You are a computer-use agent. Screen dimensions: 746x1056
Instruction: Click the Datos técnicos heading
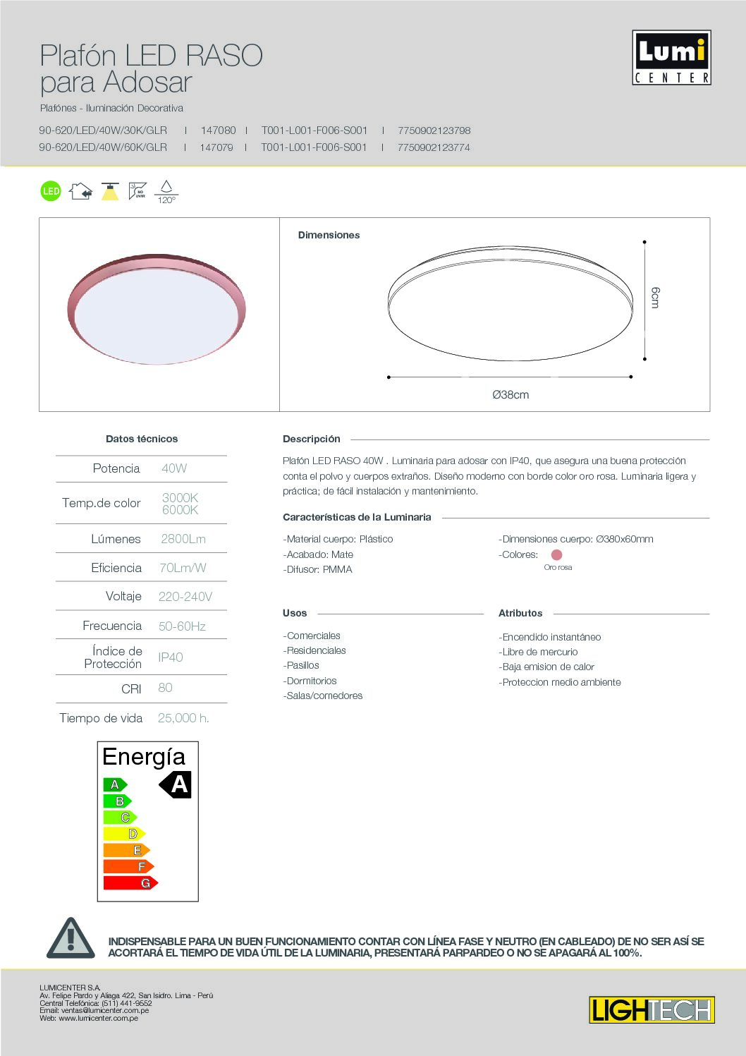pyautogui.click(x=142, y=439)
